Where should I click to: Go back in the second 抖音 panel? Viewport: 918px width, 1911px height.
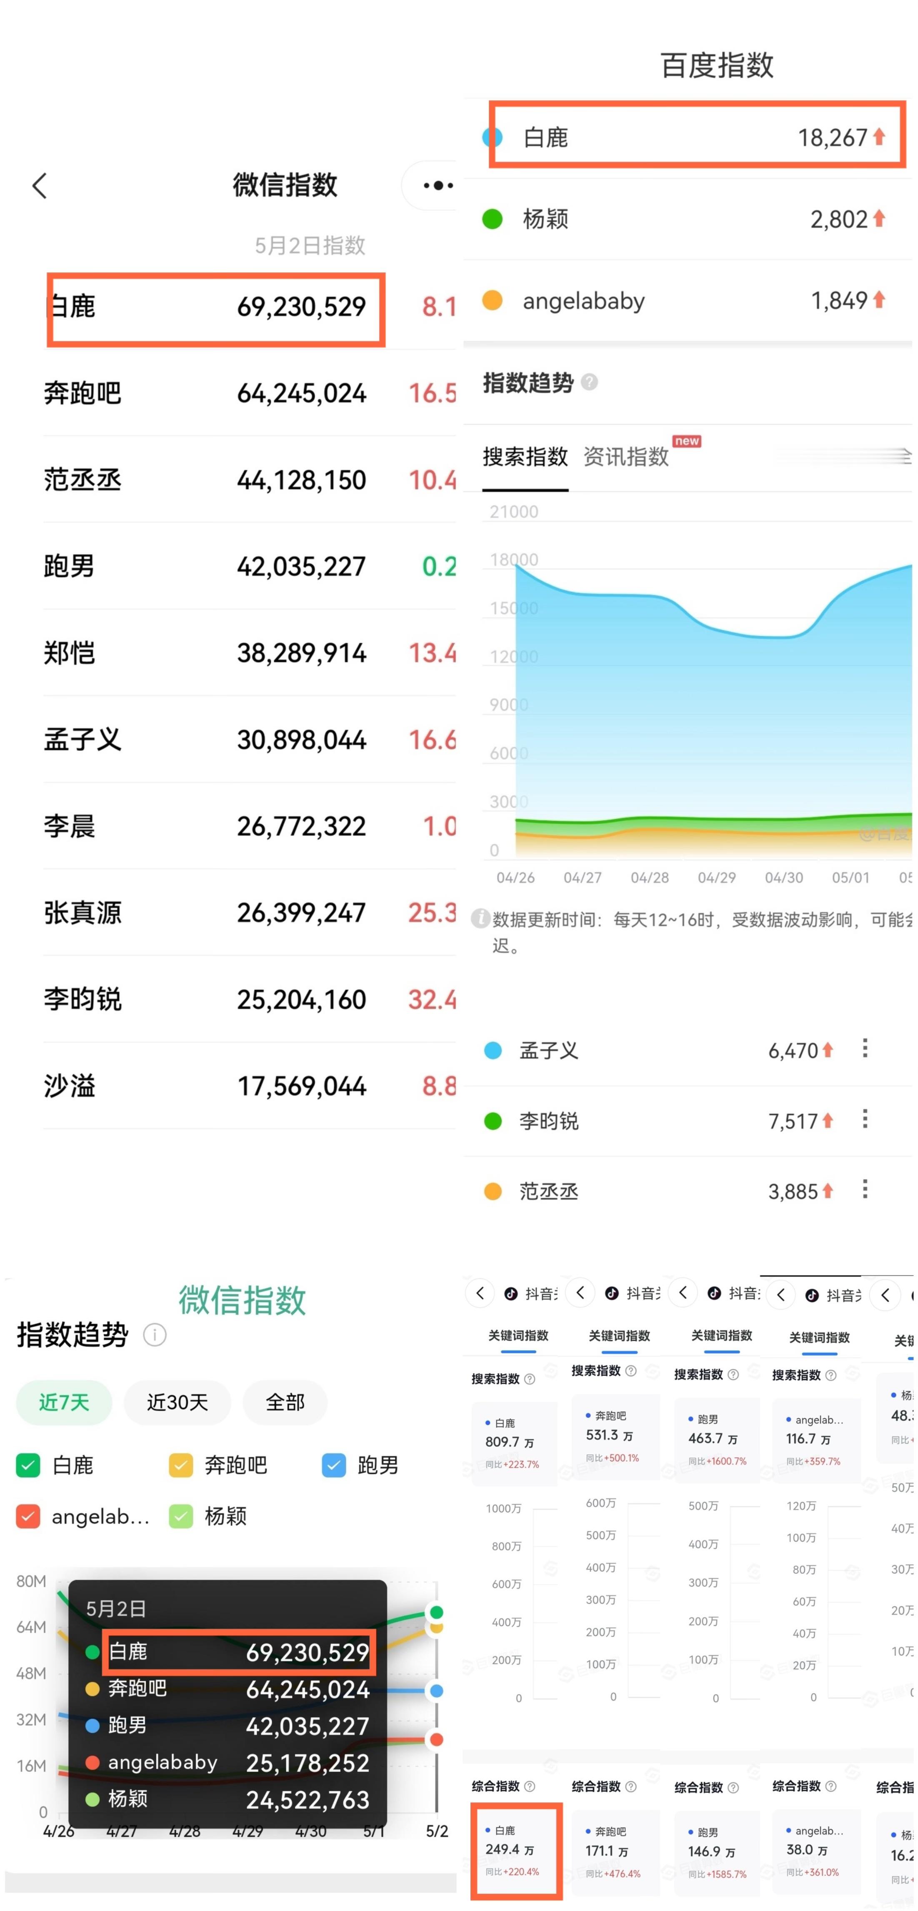(x=580, y=1292)
